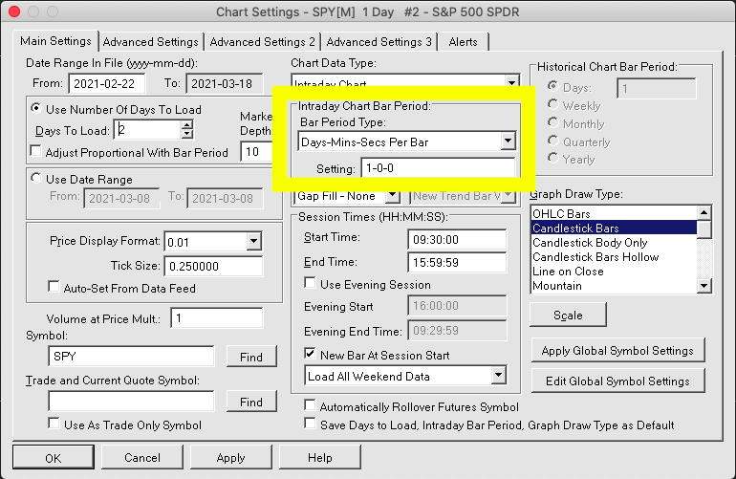Increase Days To Load with up arrow
This screenshot has height=479, width=736.
click(186, 125)
